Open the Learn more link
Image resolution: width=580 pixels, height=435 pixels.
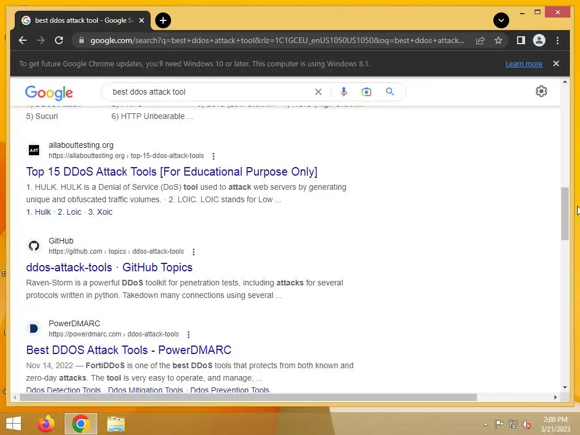pos(524,63)
